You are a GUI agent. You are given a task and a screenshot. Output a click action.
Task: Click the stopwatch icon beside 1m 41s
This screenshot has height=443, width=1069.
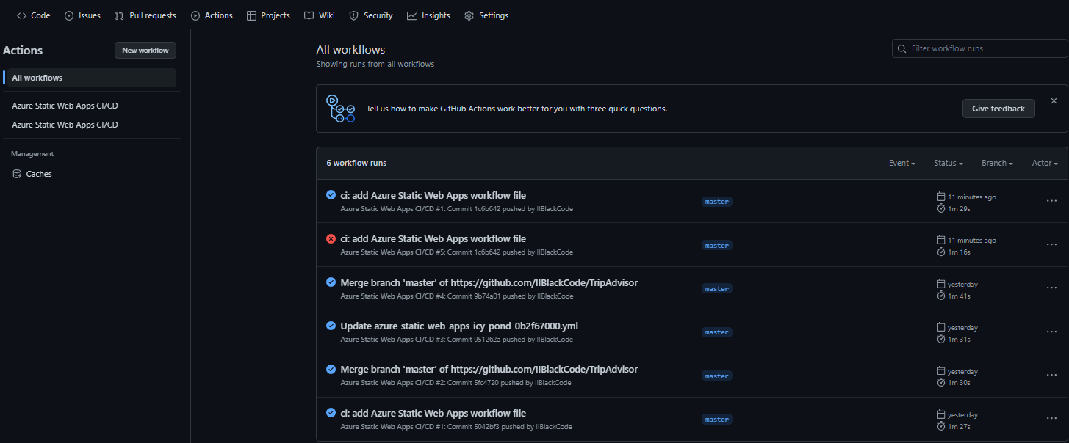pyautogui.click(x=941, y=296)
